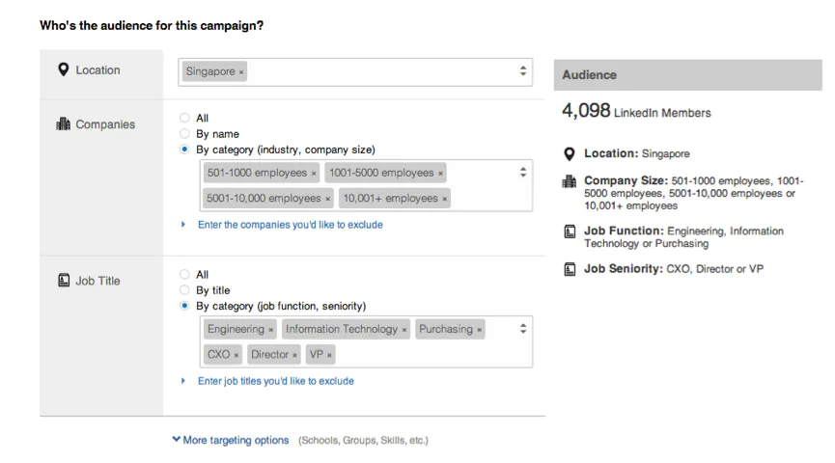
Task: Click the 'Location' sidebar label
Action: [x=98, y=69]
